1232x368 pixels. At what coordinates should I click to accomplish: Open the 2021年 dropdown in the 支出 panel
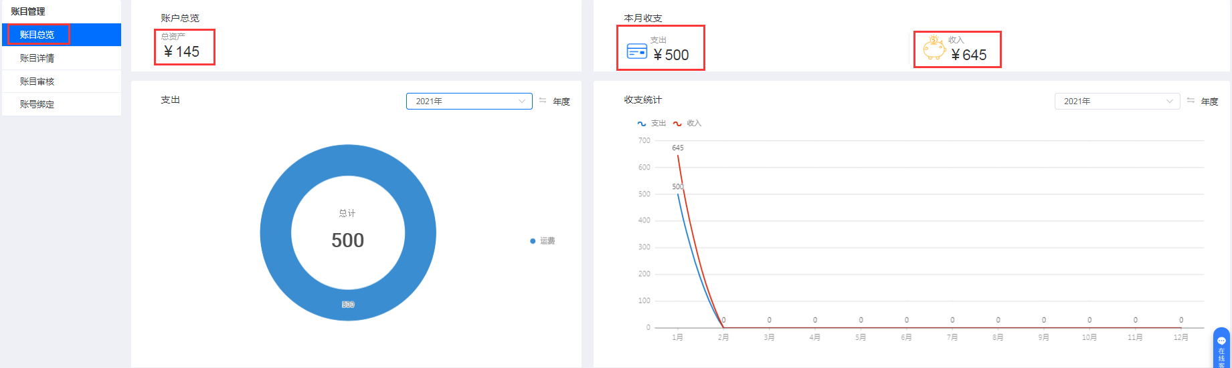[x=468, y=102]
